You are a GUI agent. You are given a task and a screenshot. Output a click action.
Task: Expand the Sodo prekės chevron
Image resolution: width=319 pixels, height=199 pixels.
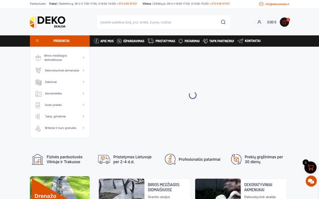coord(83,105)
